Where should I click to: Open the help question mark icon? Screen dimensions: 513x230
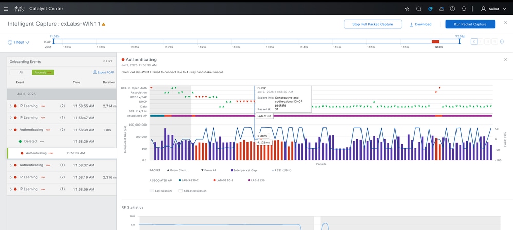[x=452, y=9]
